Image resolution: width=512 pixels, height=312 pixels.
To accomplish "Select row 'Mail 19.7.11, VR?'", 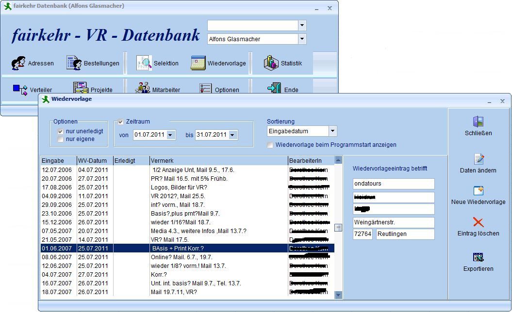I will click(x=187, y=292).
